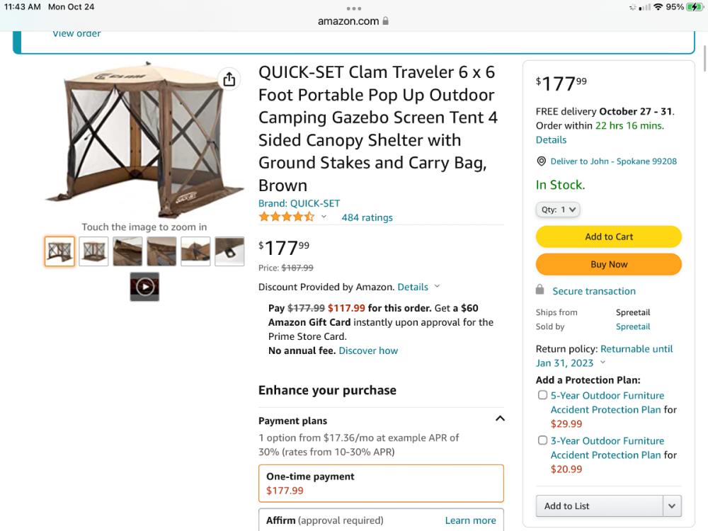Open the 484 ratings link

click(367, 217)
